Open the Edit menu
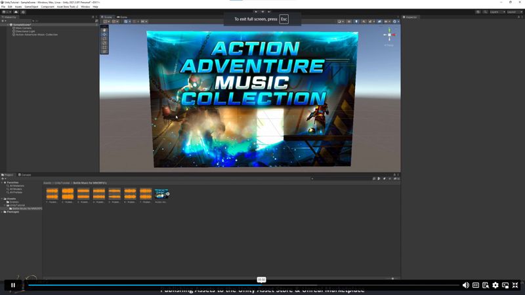The height and width of the screenshot is (295, 525). tap(10, 7)
